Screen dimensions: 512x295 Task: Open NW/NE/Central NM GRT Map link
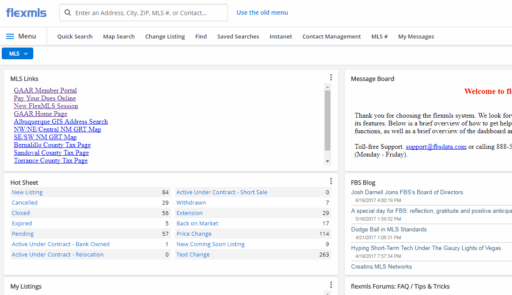[58, 129]
